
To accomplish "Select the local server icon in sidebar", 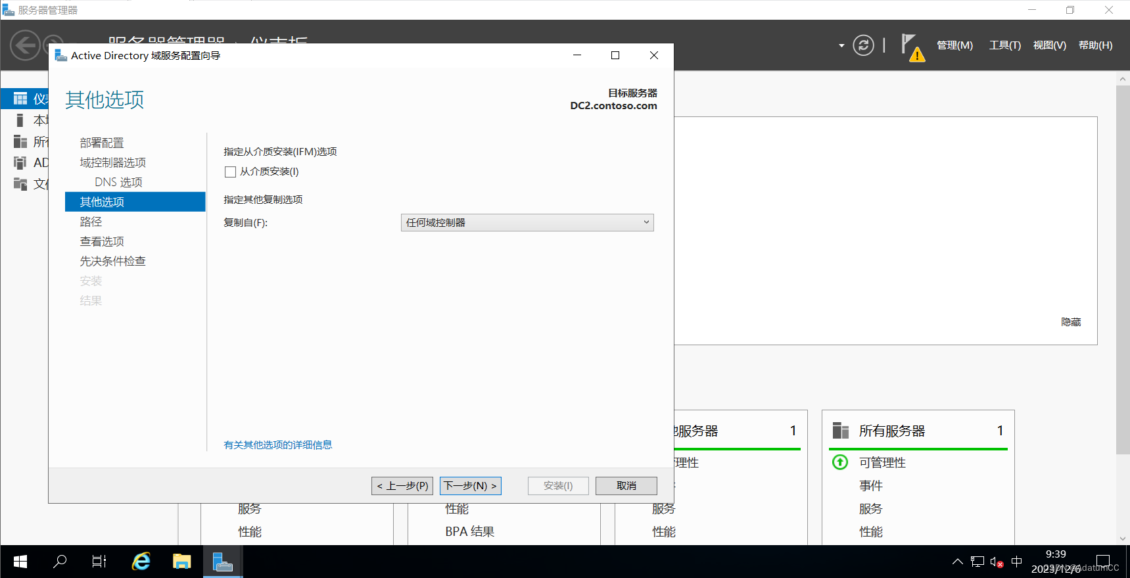I will coord(20,120).
